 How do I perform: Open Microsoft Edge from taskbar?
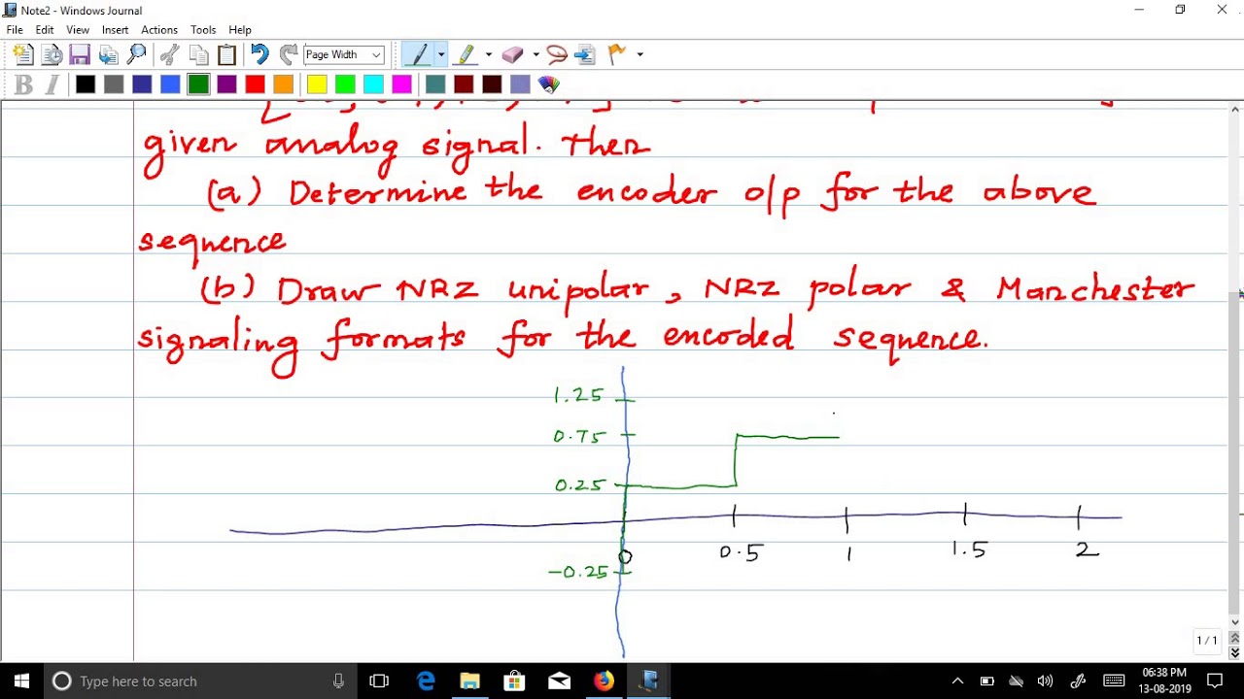[x=426, y=681]
